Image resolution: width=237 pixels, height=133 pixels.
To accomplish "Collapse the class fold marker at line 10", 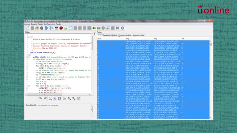I will 29,55.
